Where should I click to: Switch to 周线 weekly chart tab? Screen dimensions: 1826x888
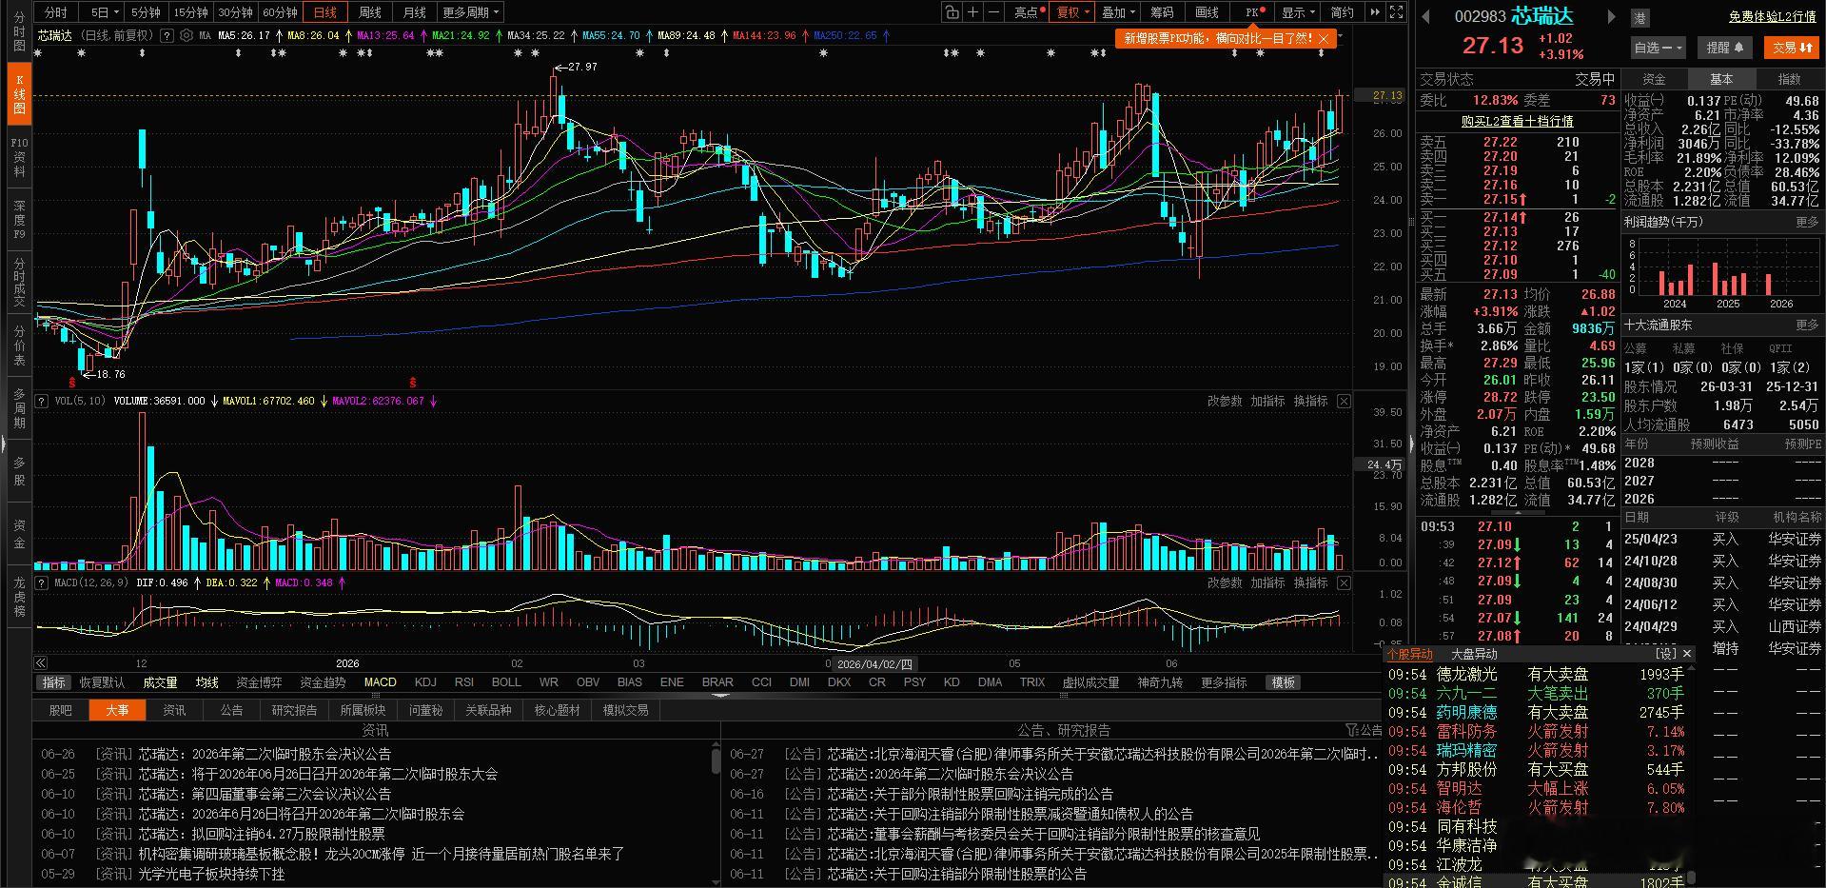point(370,12)
